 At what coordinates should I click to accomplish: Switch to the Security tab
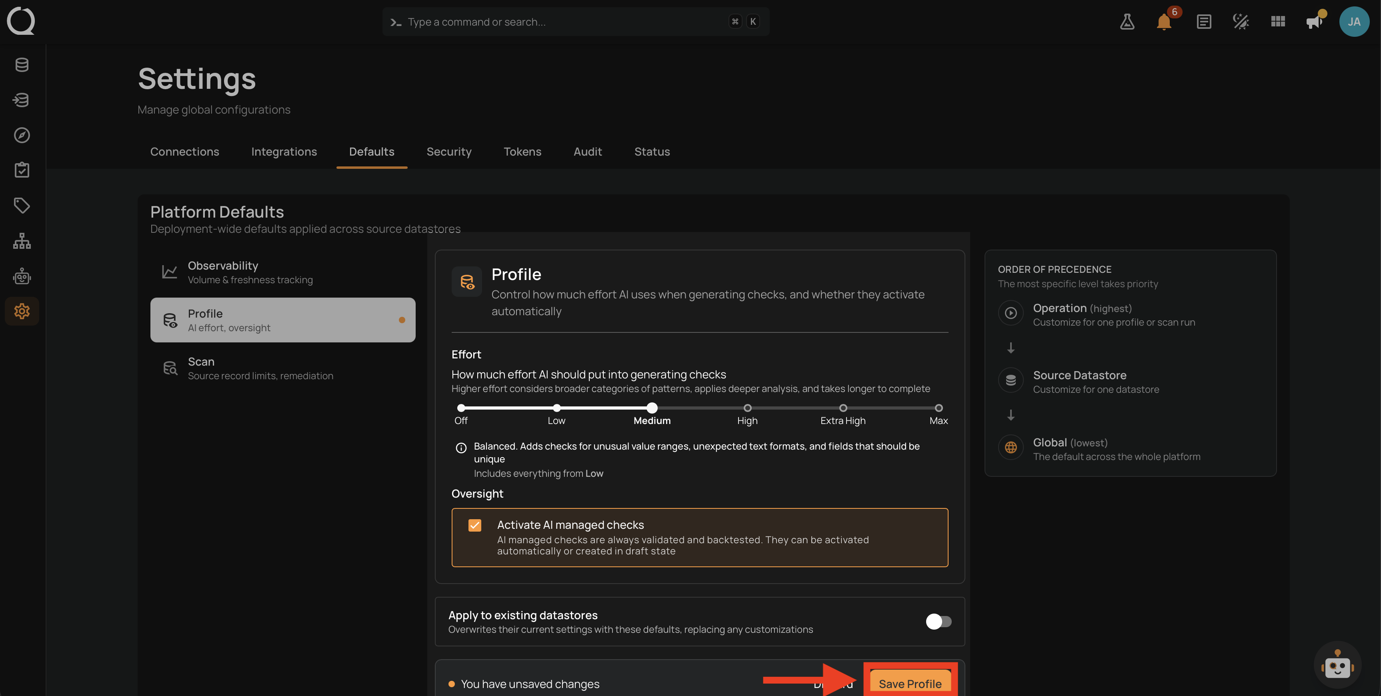(449, 152)
